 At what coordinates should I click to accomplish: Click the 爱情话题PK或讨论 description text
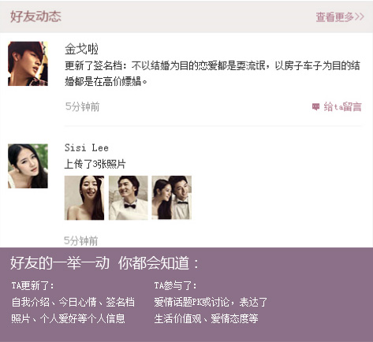coord(192,302)
